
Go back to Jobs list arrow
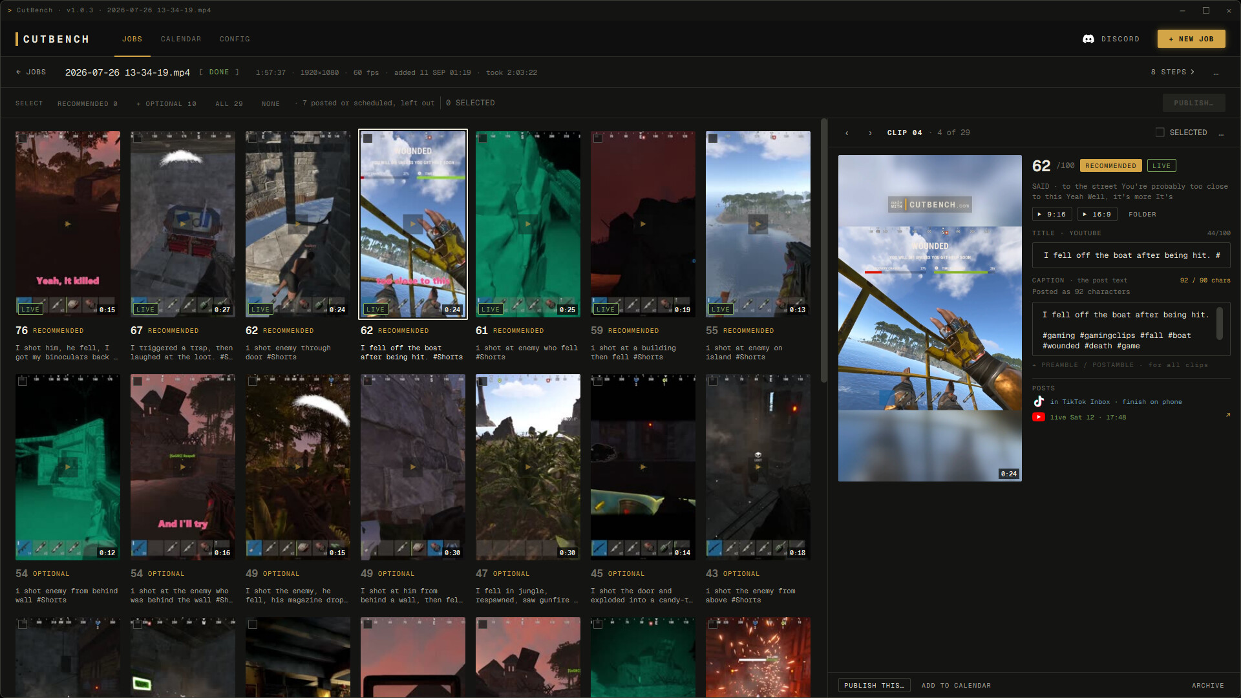tap(30, 72)
